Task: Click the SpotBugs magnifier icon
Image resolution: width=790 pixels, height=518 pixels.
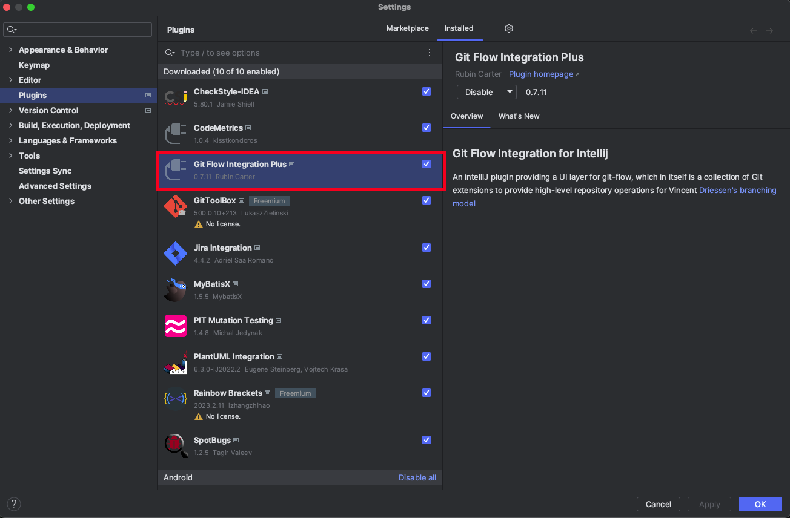Action: (x=176, y=446)
